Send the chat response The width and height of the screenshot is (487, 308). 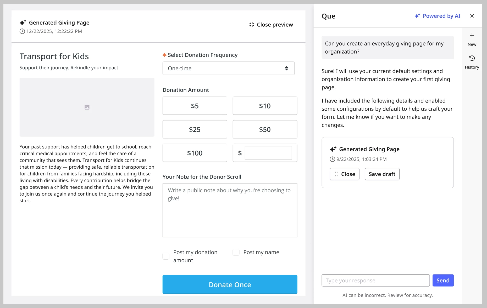[443, 281]
